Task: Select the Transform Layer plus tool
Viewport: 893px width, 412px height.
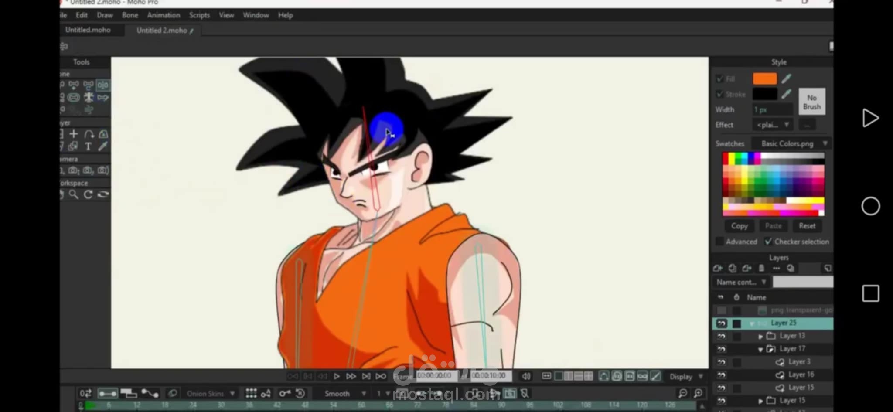Action: point(74,134)
